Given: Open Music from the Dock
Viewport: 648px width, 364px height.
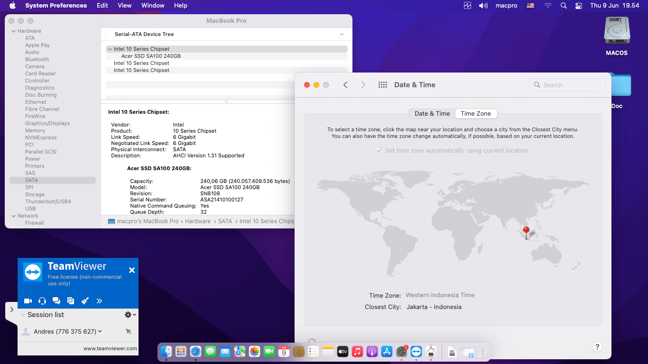Looking at the screenshot, I should point(358,352).
